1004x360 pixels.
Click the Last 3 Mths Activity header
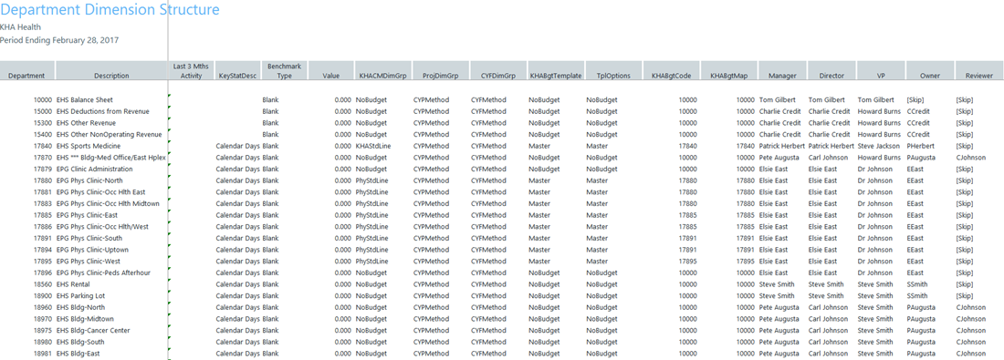(x=188, y=70)
